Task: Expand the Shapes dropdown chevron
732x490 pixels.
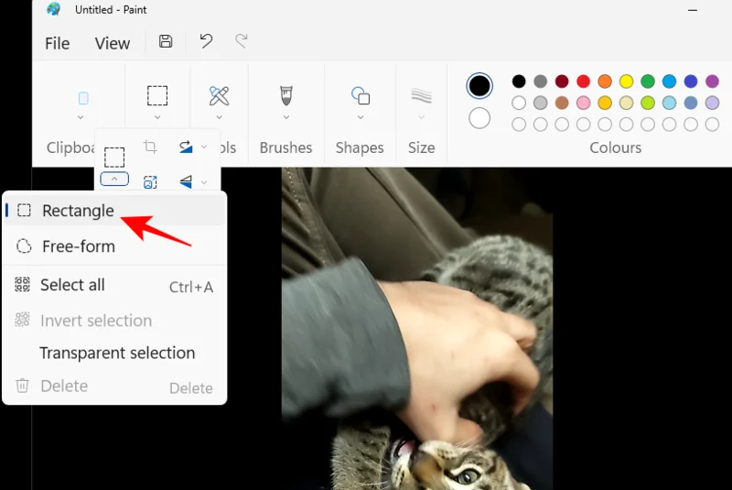Action: (x=361, y=117)
